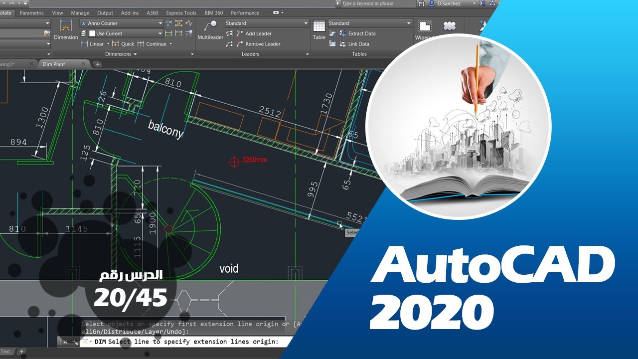Viewport: 638px width, 359px height.
Task: Click the balcony text label in drawing
Action: (165, 128)
